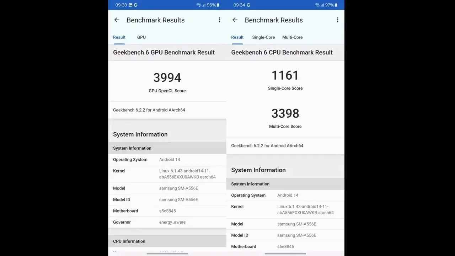Select the Operating System row showing Android 14
The image size is (455, 256).
tap(167, 159)
